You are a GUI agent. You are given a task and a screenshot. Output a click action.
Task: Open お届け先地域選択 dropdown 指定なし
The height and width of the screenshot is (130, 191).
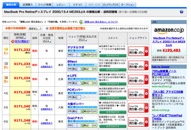35,29
